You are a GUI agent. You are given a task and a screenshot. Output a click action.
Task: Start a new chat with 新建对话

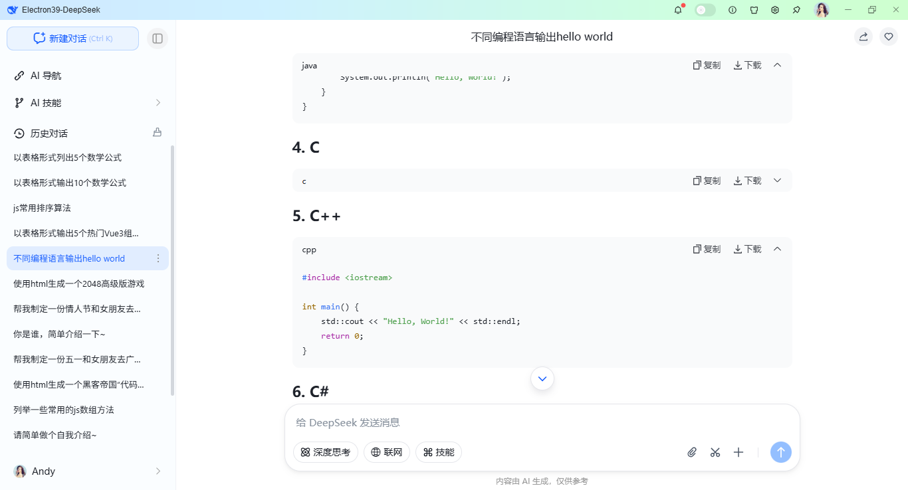click(x=72, y=39)
